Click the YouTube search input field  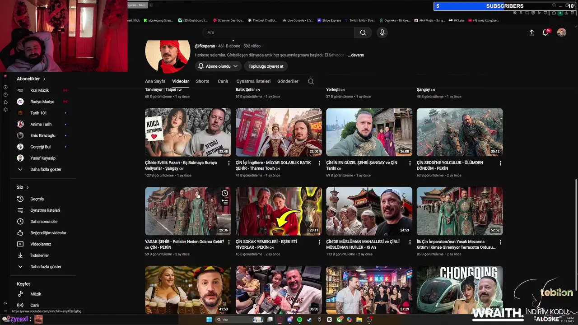click(x=278, y=32)
